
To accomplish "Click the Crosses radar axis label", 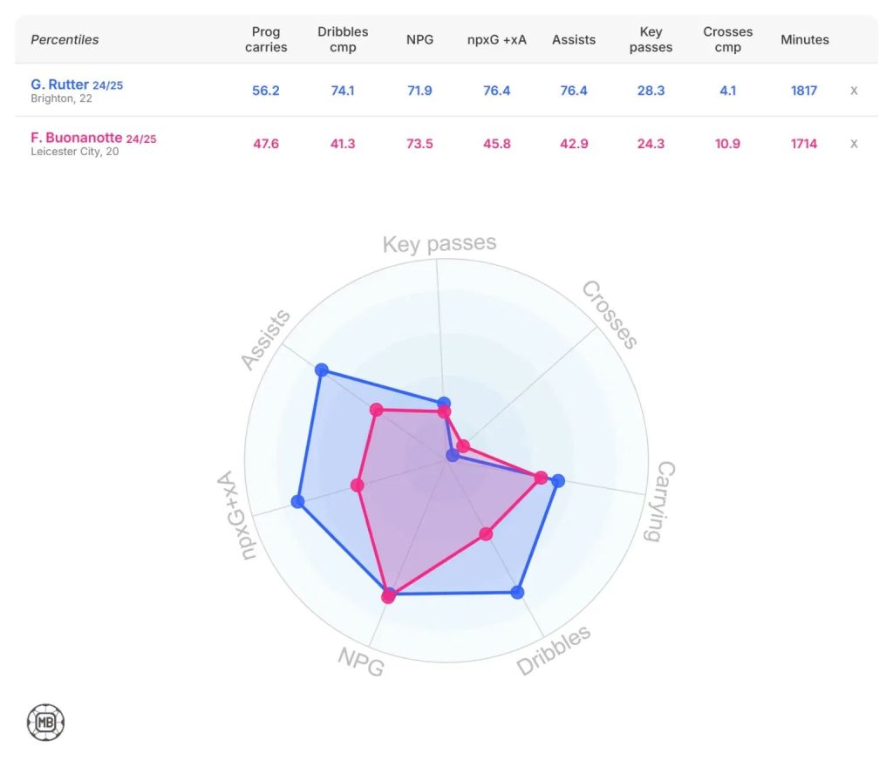I will (x=610, y=314).
